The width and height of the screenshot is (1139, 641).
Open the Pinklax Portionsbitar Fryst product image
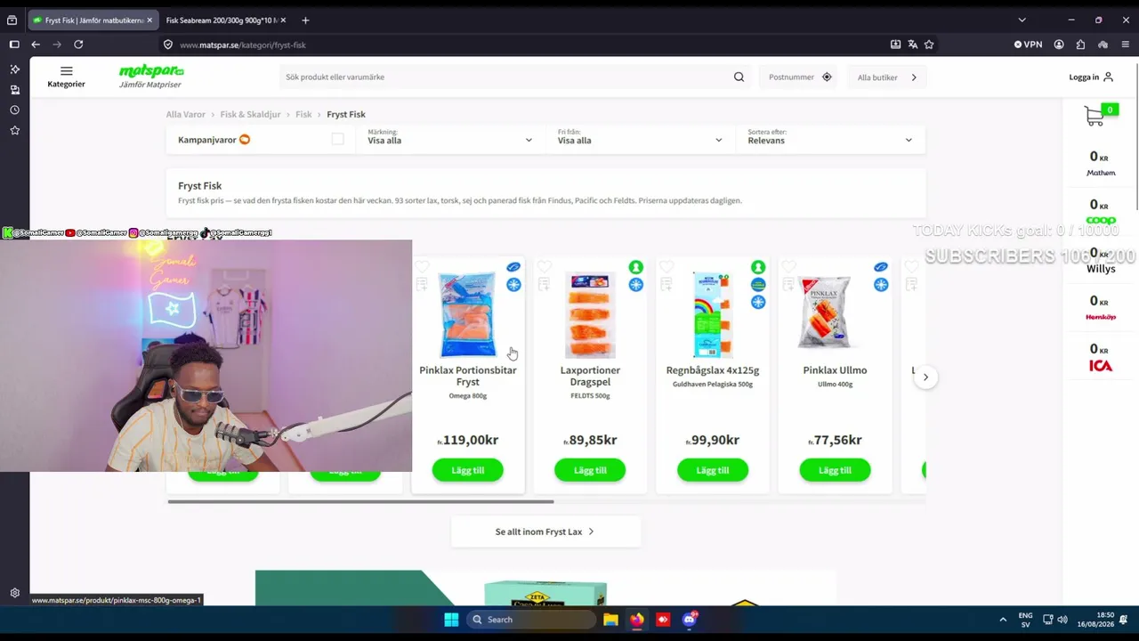[468, 313]
